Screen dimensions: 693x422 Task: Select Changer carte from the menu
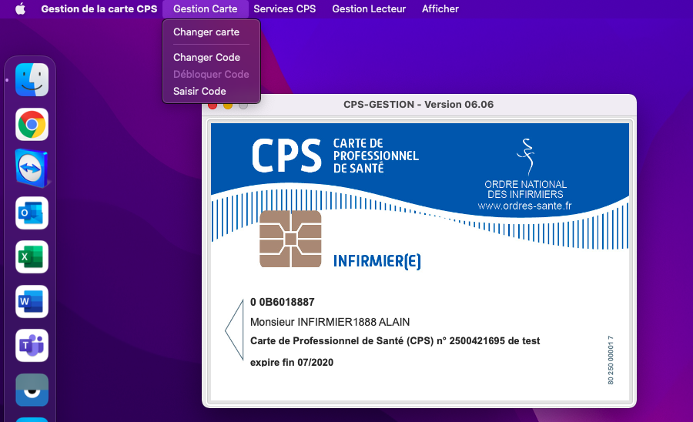(x=206, y=32)
